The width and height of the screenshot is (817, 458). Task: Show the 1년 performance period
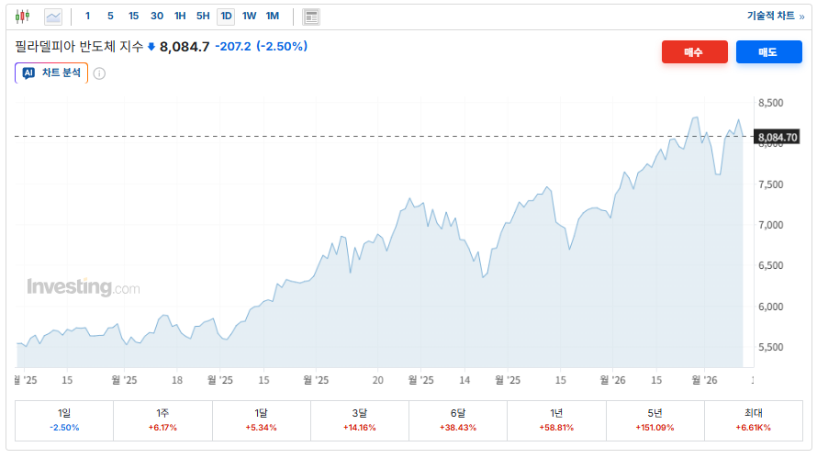pyautogui.click(x=556, y=420)
